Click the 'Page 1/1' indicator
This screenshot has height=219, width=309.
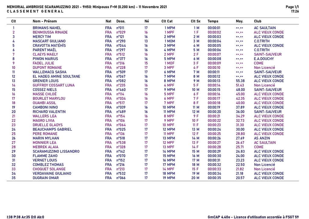pos(292,7)
